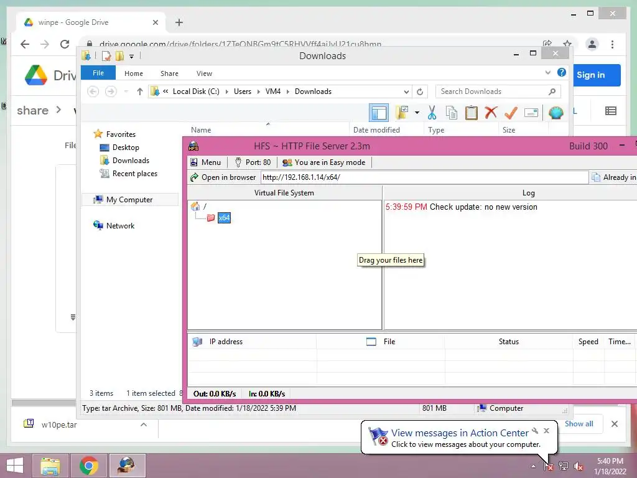Open the View ribbon tab
Viewport: 637px width, 478px height.
coord(204,73)
